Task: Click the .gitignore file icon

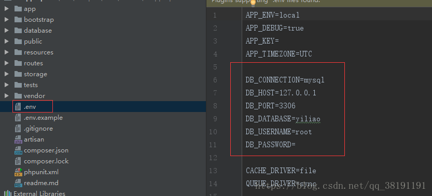Action: click(x=18, y=129)
